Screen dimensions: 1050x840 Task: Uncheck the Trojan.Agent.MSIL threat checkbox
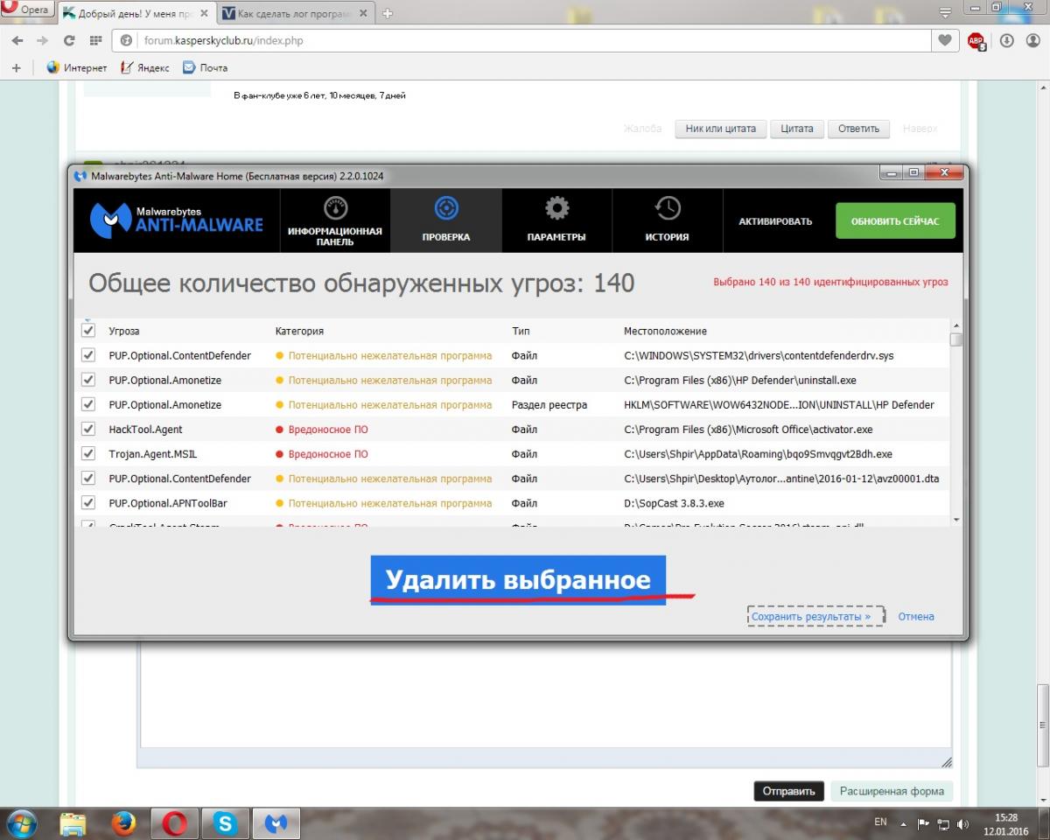pos(88,453)
